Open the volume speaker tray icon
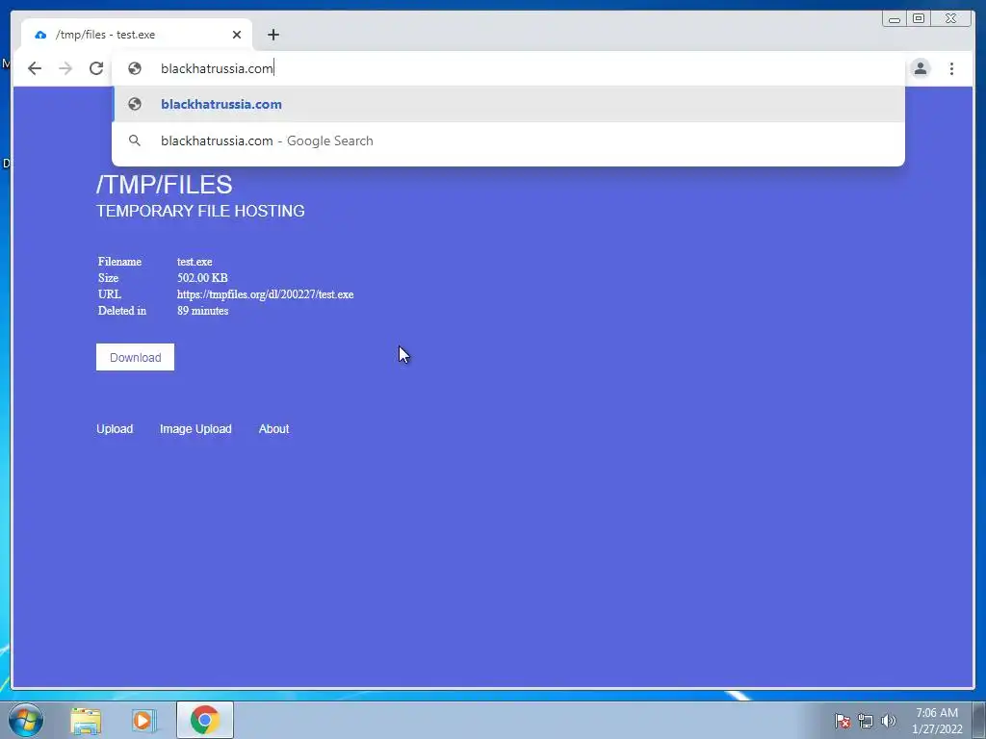This screenshot has height=739, width=986. pos(888,721)
